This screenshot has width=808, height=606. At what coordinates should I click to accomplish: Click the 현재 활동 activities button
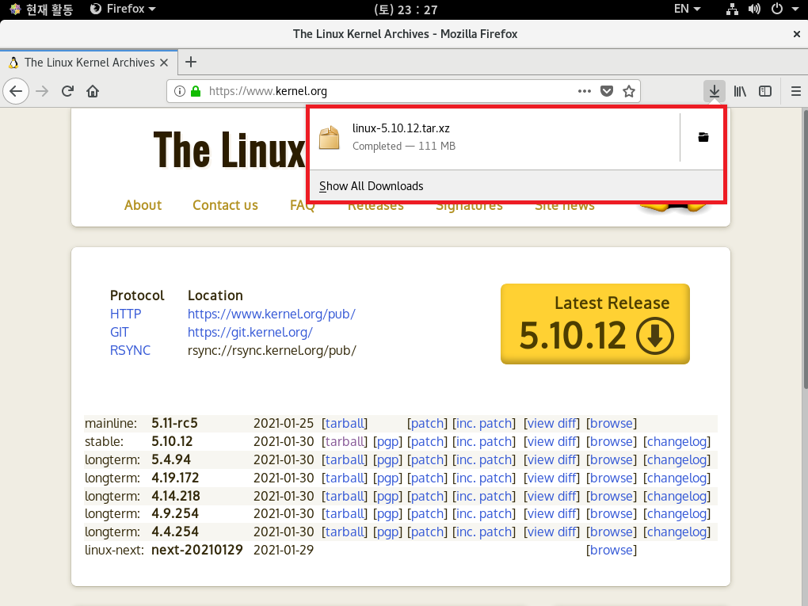click(x=42, y=10)
